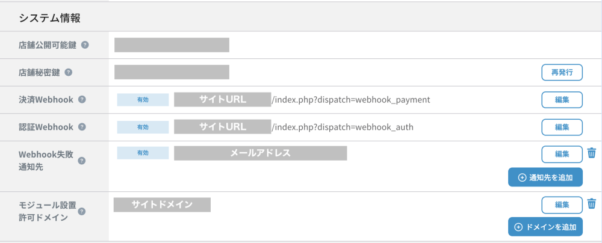Edit the 認証Webhook setting
Screen dimensions: 602x243
562,127
